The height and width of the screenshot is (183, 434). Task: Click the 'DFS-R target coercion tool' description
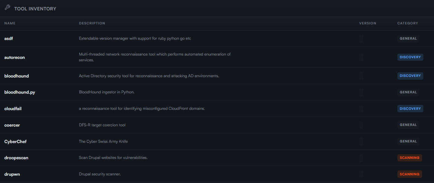pyautogui.click(x=102, y=125)
